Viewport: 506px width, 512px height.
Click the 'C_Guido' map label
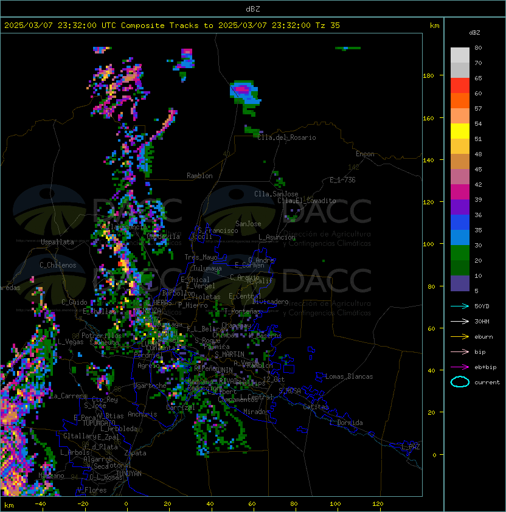pyautogui.click(x=74, y=302)
